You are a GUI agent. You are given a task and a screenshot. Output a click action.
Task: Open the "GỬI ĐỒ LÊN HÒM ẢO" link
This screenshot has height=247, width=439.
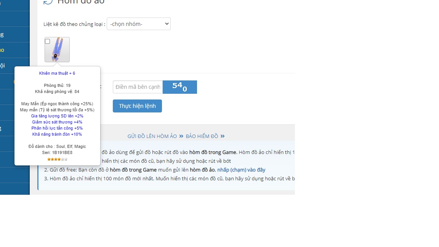coord(152,136)
